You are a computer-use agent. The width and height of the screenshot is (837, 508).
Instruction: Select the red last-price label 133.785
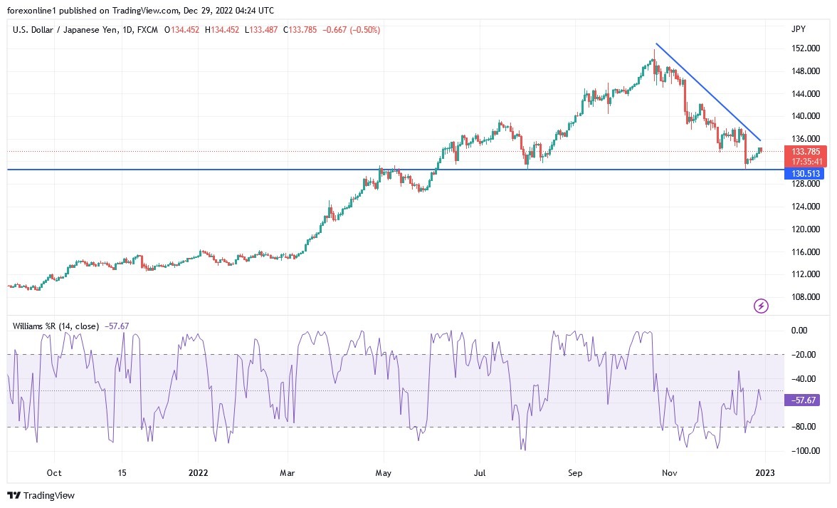807,152
